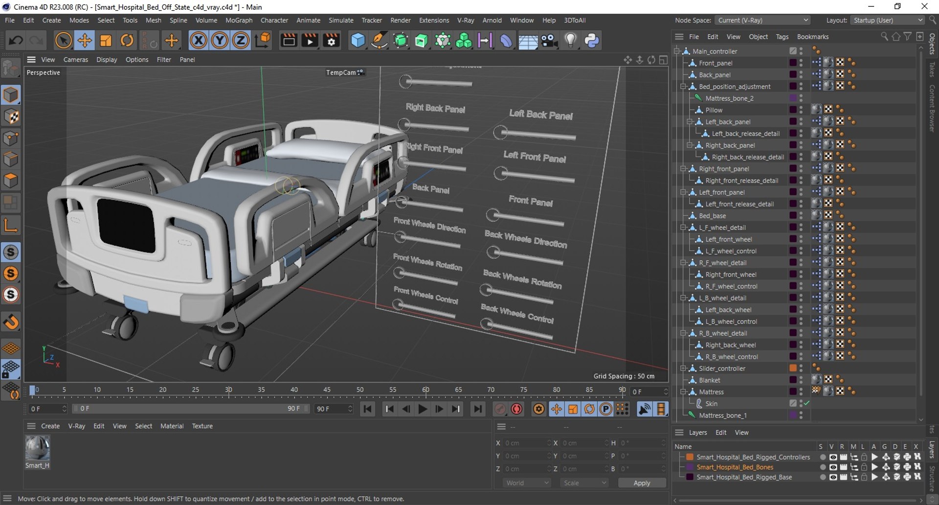Click the Coordinate System cube icon
Screen dimensions: 939x505
pyautogui.click(x=263, y=41)
